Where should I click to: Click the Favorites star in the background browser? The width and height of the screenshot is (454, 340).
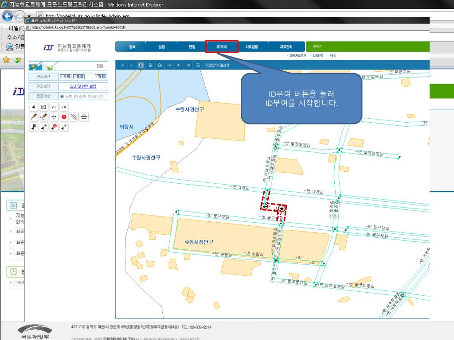click(x=6, y=60)
